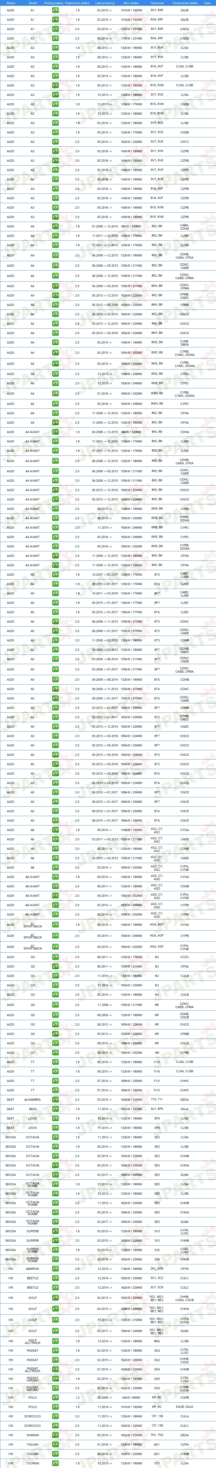Click the engine code CFPA in the AMAROK row
Image resolution: width=216 pixels, height=1468 pixels.
185,1268
